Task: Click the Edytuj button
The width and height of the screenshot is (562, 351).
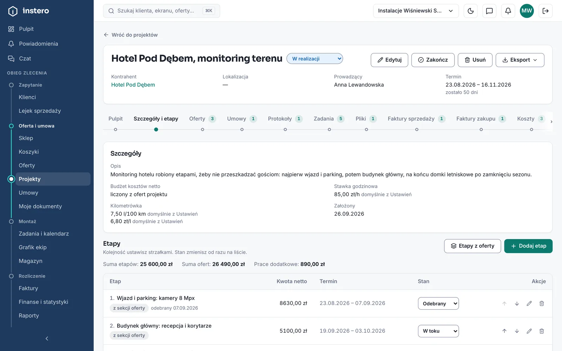Action: coord(389,60)
